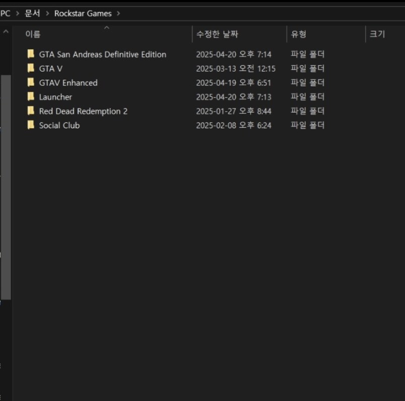405x401 pixels.
Task: Click the navigation pane scrollbar thumb
Action: tap(6, 187)
